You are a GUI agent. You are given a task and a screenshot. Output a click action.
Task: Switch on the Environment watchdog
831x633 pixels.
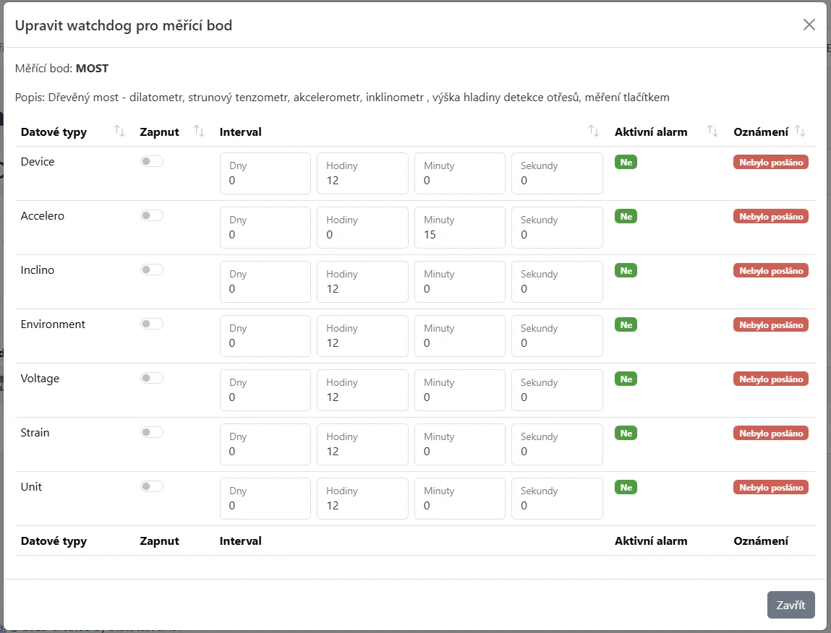click(x=152, y=324)
